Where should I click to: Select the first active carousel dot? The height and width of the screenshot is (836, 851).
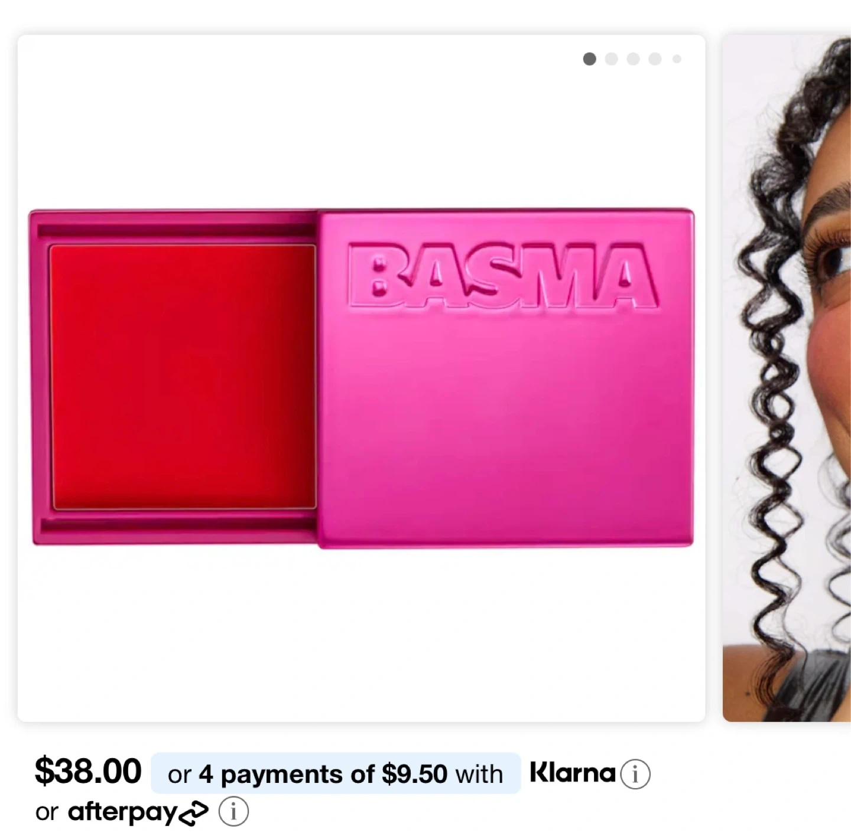pyautogui.click(x=589, y=59)
